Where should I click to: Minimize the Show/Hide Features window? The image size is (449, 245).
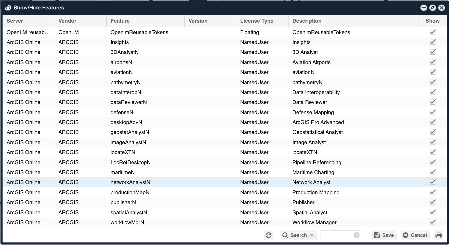[424, 8]
